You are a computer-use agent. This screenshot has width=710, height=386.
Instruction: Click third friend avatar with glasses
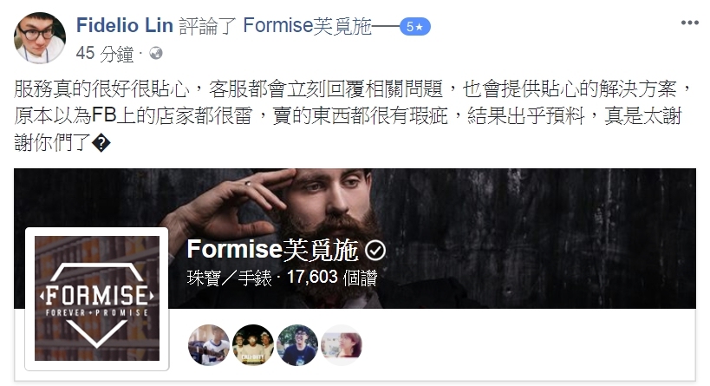[x=297, y=344]
